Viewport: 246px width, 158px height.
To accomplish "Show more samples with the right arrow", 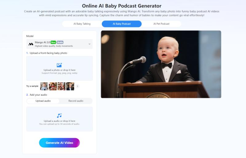I will point(77,86).
